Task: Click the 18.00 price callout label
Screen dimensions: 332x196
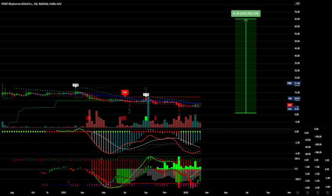Action: [x=76, y=85]
